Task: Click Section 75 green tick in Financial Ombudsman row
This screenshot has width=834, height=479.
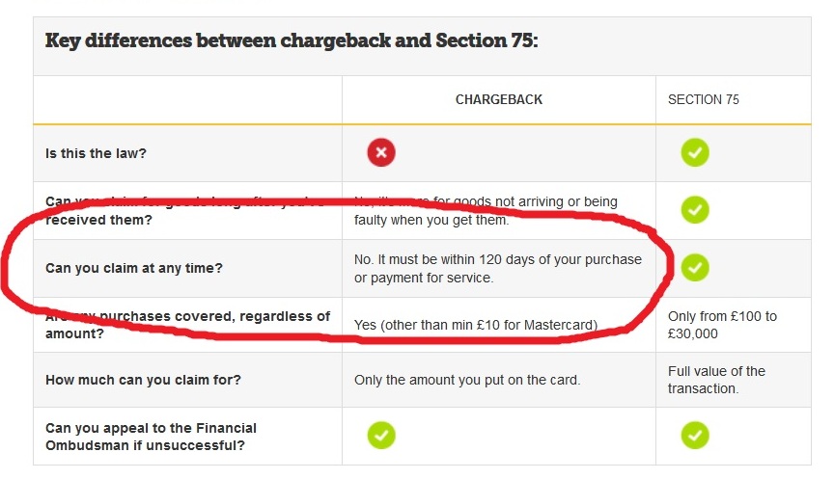Action: coord(695,435)
